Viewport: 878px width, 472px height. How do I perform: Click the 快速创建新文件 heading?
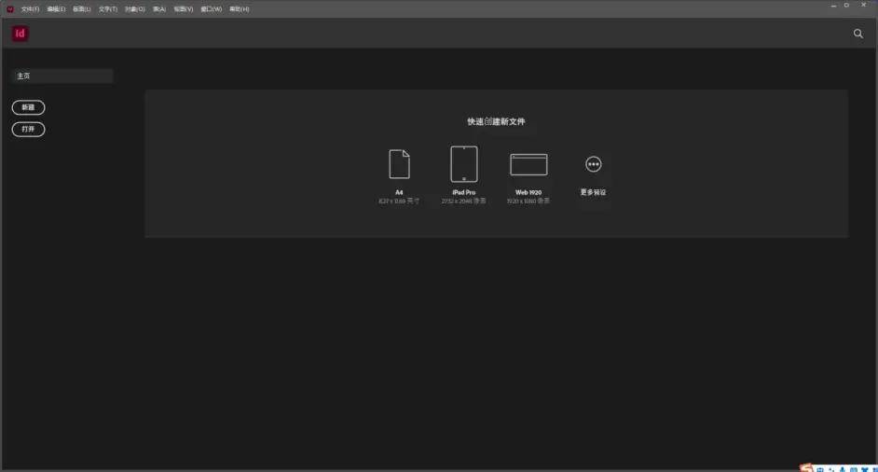coord(496,121)
